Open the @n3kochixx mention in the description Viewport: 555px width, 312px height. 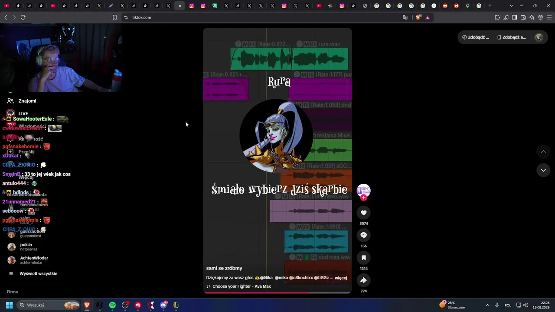pyautogui.click(x=301, y=278)
